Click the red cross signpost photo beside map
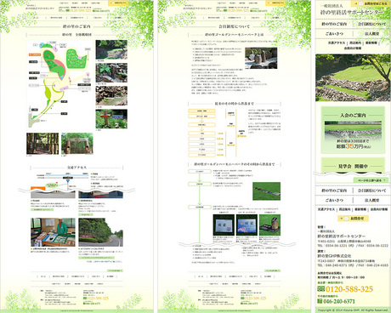This screenshot has height=313, width=391. pyautogui.click(x=111, y=119)
